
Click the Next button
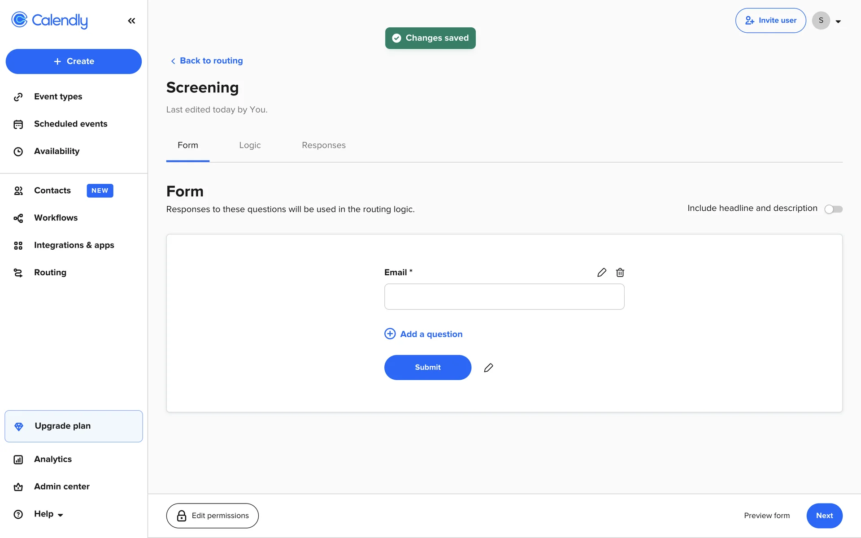coord(824,516)
